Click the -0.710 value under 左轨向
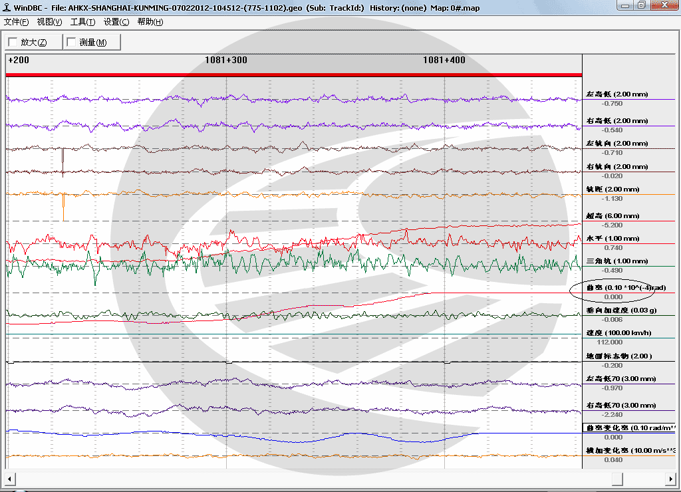Screen dimensions: 681x492 [x=612, y=152]
